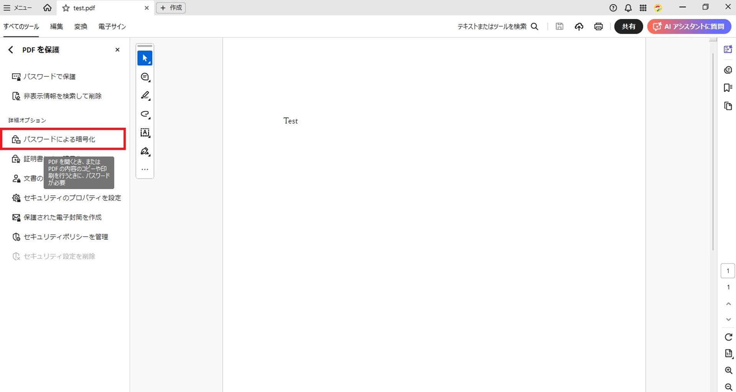Click AI アシスタントに質問 button

(x=689, y=26)
